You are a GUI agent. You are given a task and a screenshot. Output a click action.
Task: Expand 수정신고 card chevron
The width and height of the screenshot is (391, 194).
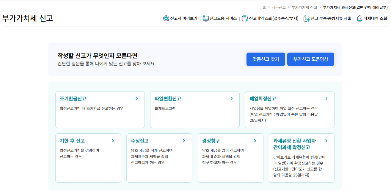pyautogui.click(x=184, y=141)
